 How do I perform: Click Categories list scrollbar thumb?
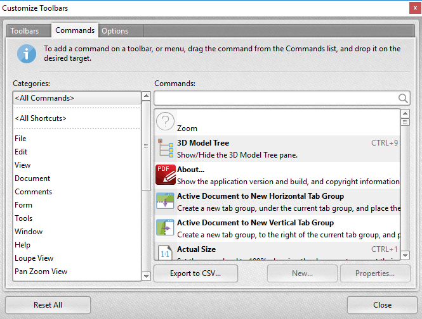pyautogui.click(x=146, y=146)
